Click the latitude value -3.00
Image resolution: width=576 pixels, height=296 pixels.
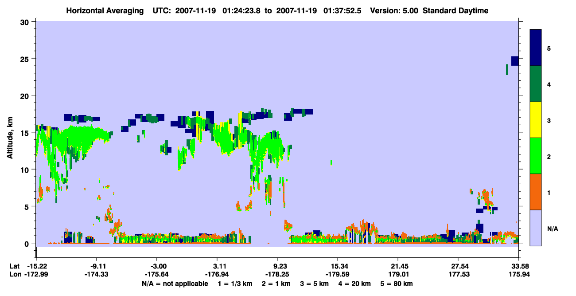(x=157, y=266)
